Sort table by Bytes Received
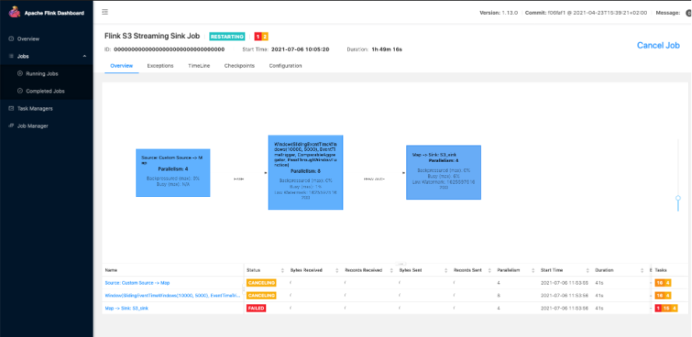Viewport: 692px width, 337px height. [336, 270]
